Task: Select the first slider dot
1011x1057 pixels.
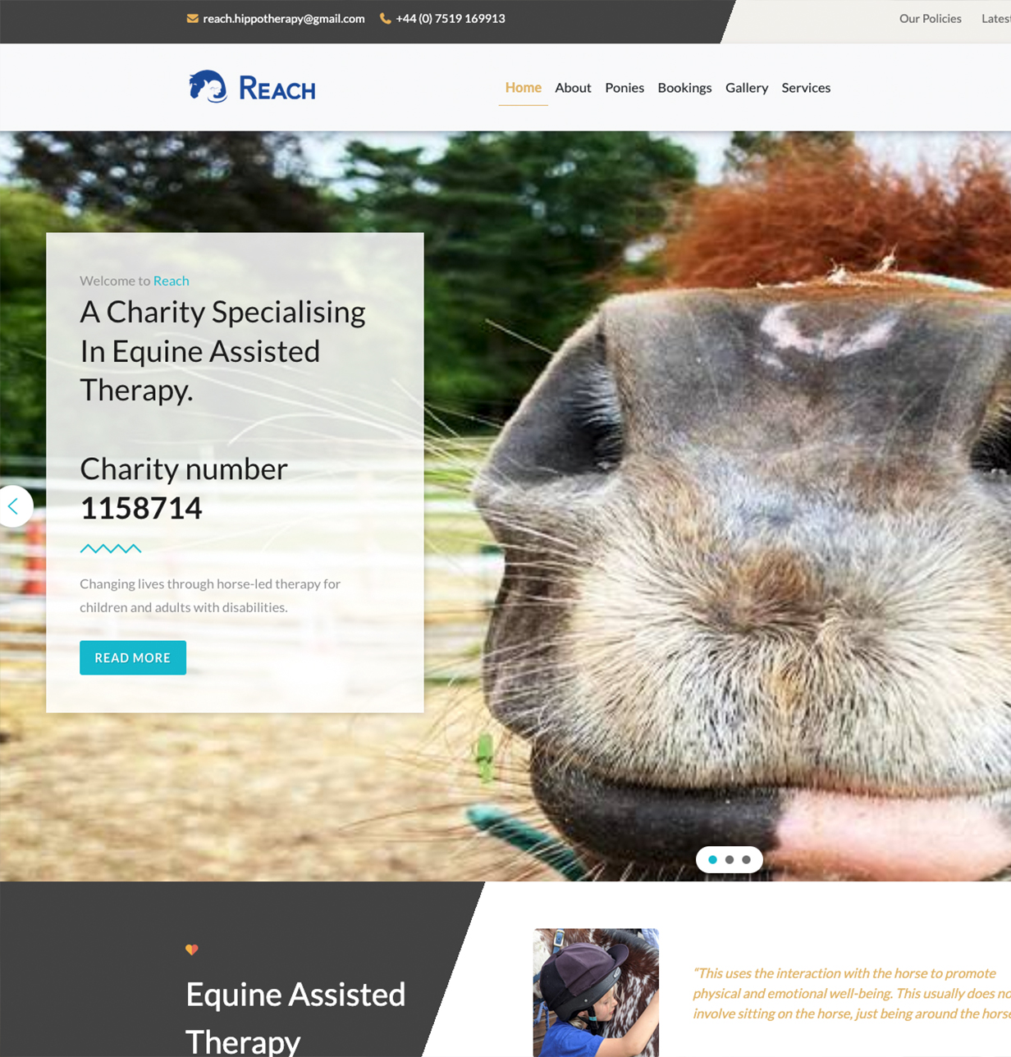Action: point(712,860)
